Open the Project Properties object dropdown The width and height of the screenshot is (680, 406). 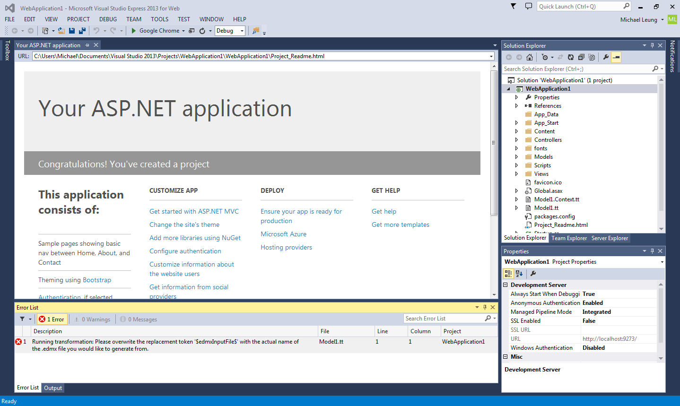tap(662, 262)
